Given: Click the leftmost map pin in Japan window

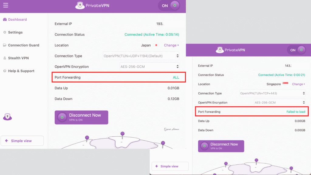Looking at the screenshot, I should pos(87,139).
